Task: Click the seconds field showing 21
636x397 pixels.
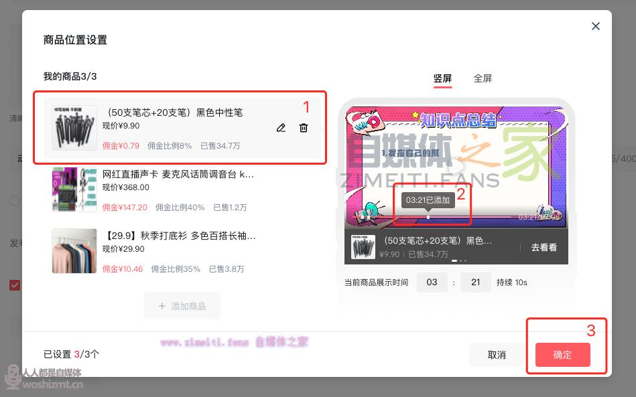Action: 475,283
